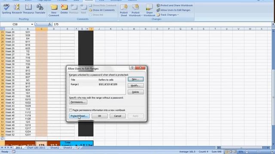
Task: Go to Next comment
Action: [83, 9]
